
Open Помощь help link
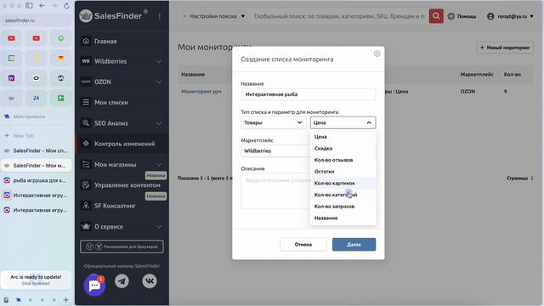[x=462, y=16]
